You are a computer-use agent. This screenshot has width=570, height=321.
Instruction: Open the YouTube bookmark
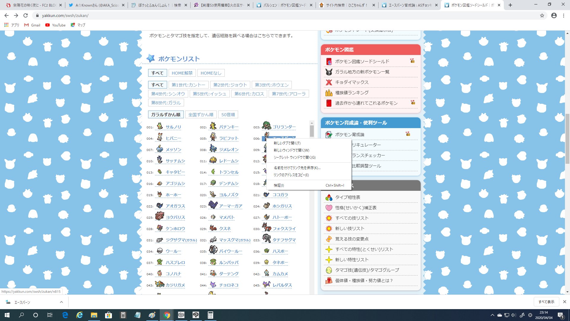(56, 25)
